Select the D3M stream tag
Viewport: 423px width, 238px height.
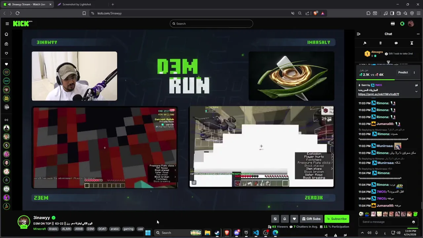tap(91, 229)
